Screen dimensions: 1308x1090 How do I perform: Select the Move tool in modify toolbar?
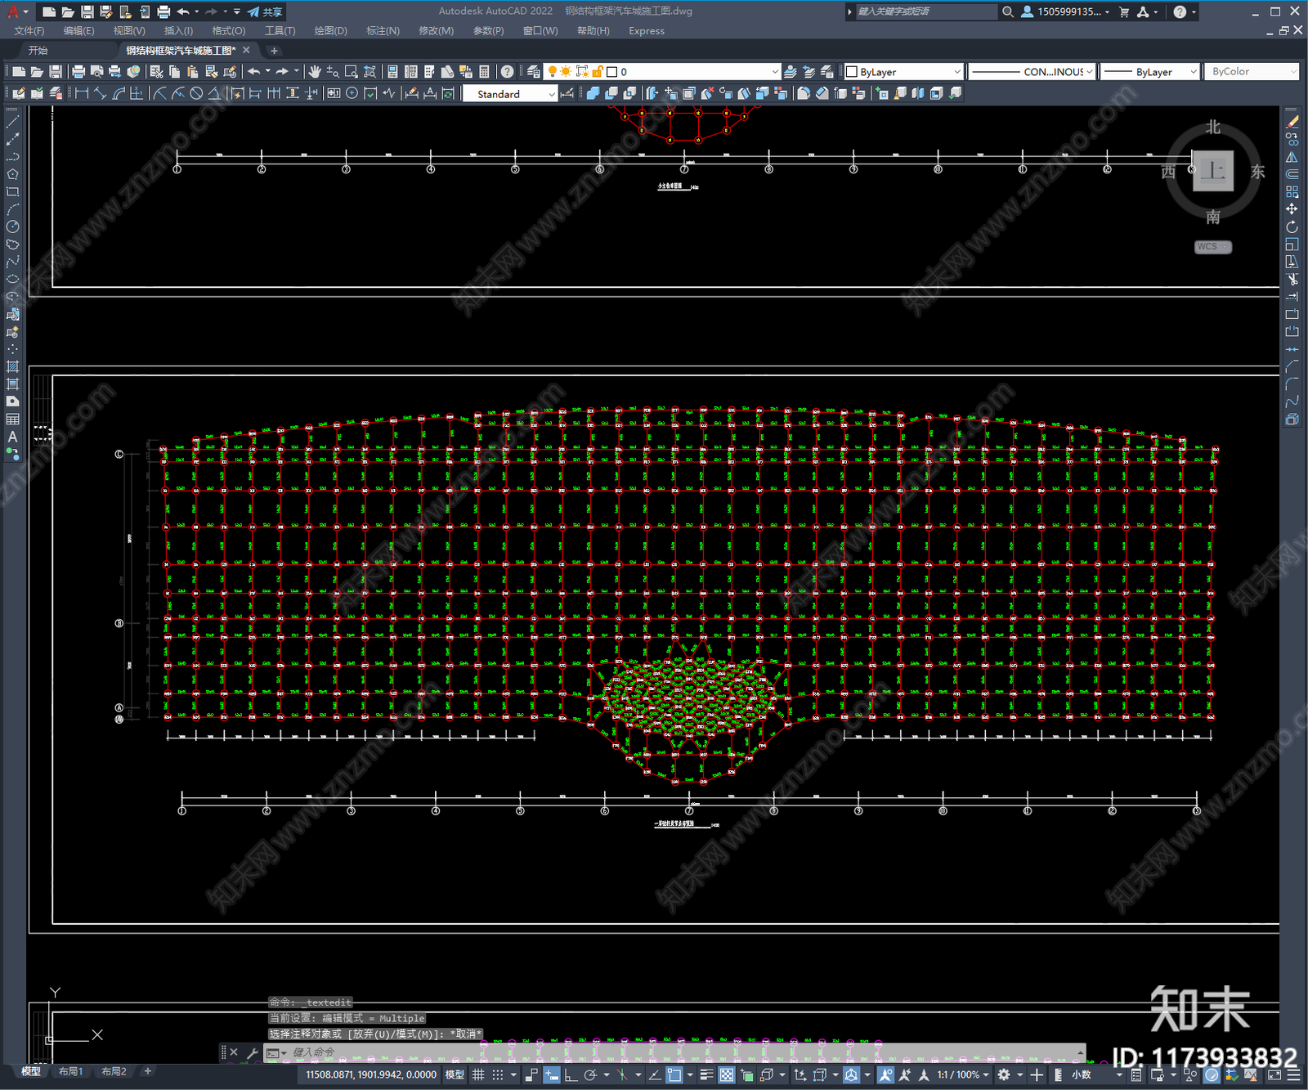1292,209
